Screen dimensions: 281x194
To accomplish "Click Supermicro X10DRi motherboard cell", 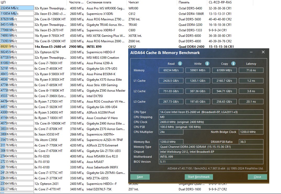I will [100, 14].
